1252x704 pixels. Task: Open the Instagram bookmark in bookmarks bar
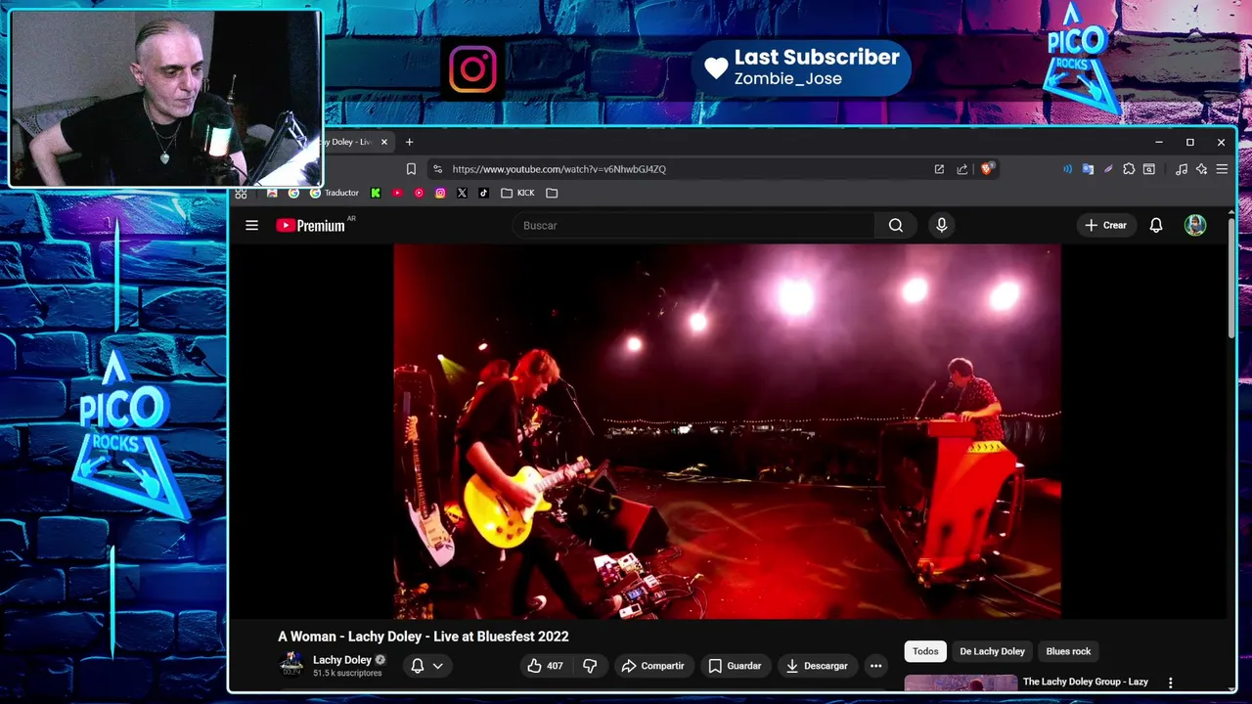tap(440, 193)
